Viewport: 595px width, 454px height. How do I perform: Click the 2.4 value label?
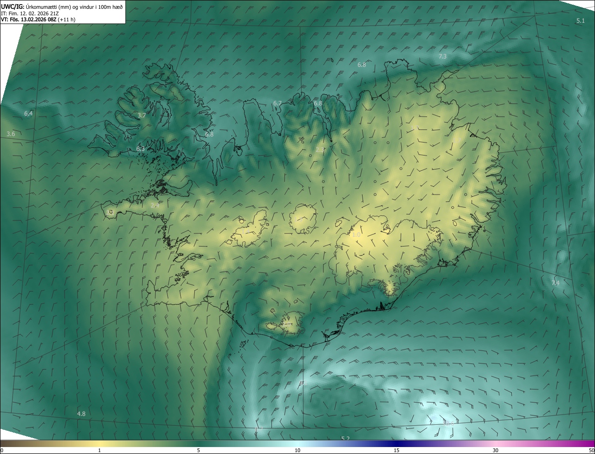pos(155,205)
